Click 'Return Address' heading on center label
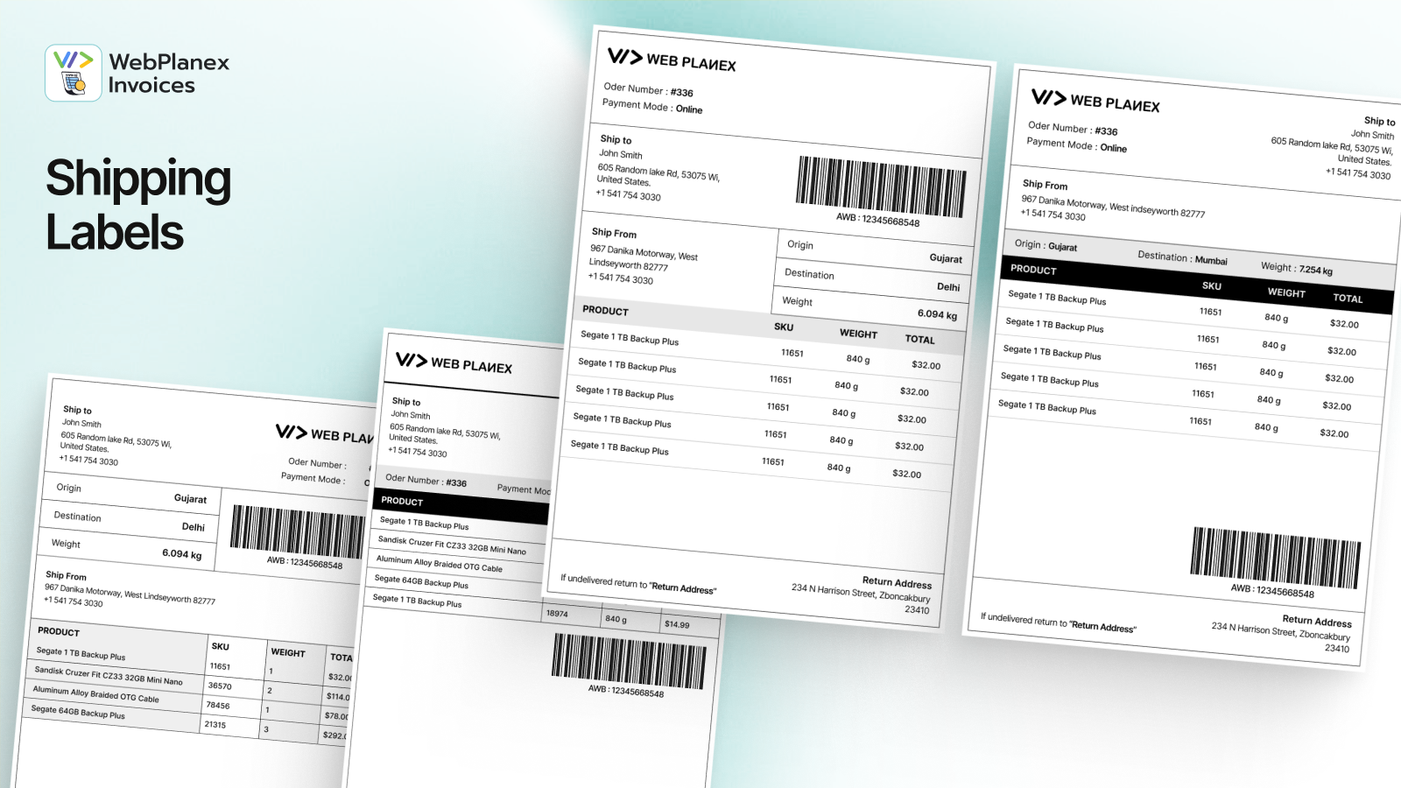1401x788 pixels. pos(897,582)
